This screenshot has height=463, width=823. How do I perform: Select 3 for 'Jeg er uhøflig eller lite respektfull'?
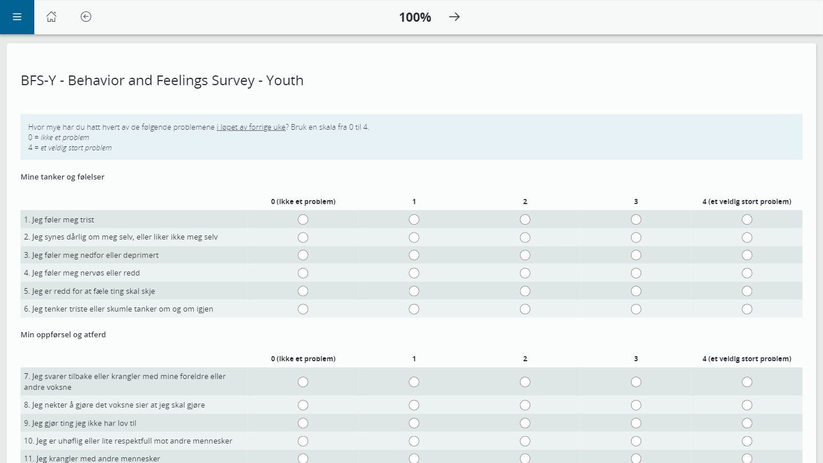[636, 441]
